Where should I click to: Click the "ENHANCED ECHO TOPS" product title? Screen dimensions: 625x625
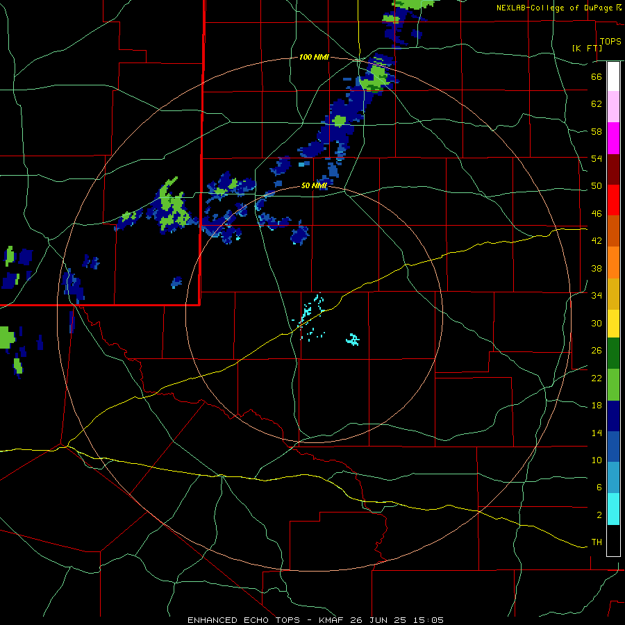244,620
